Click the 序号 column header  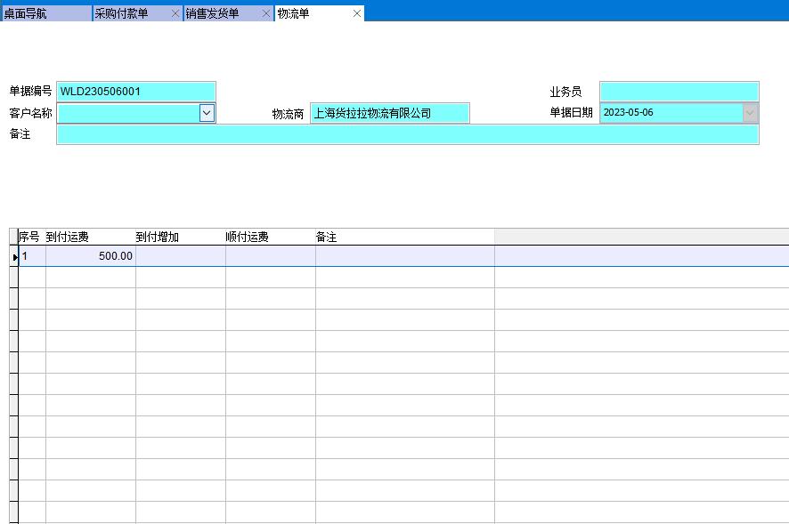[x=31, y=237]
